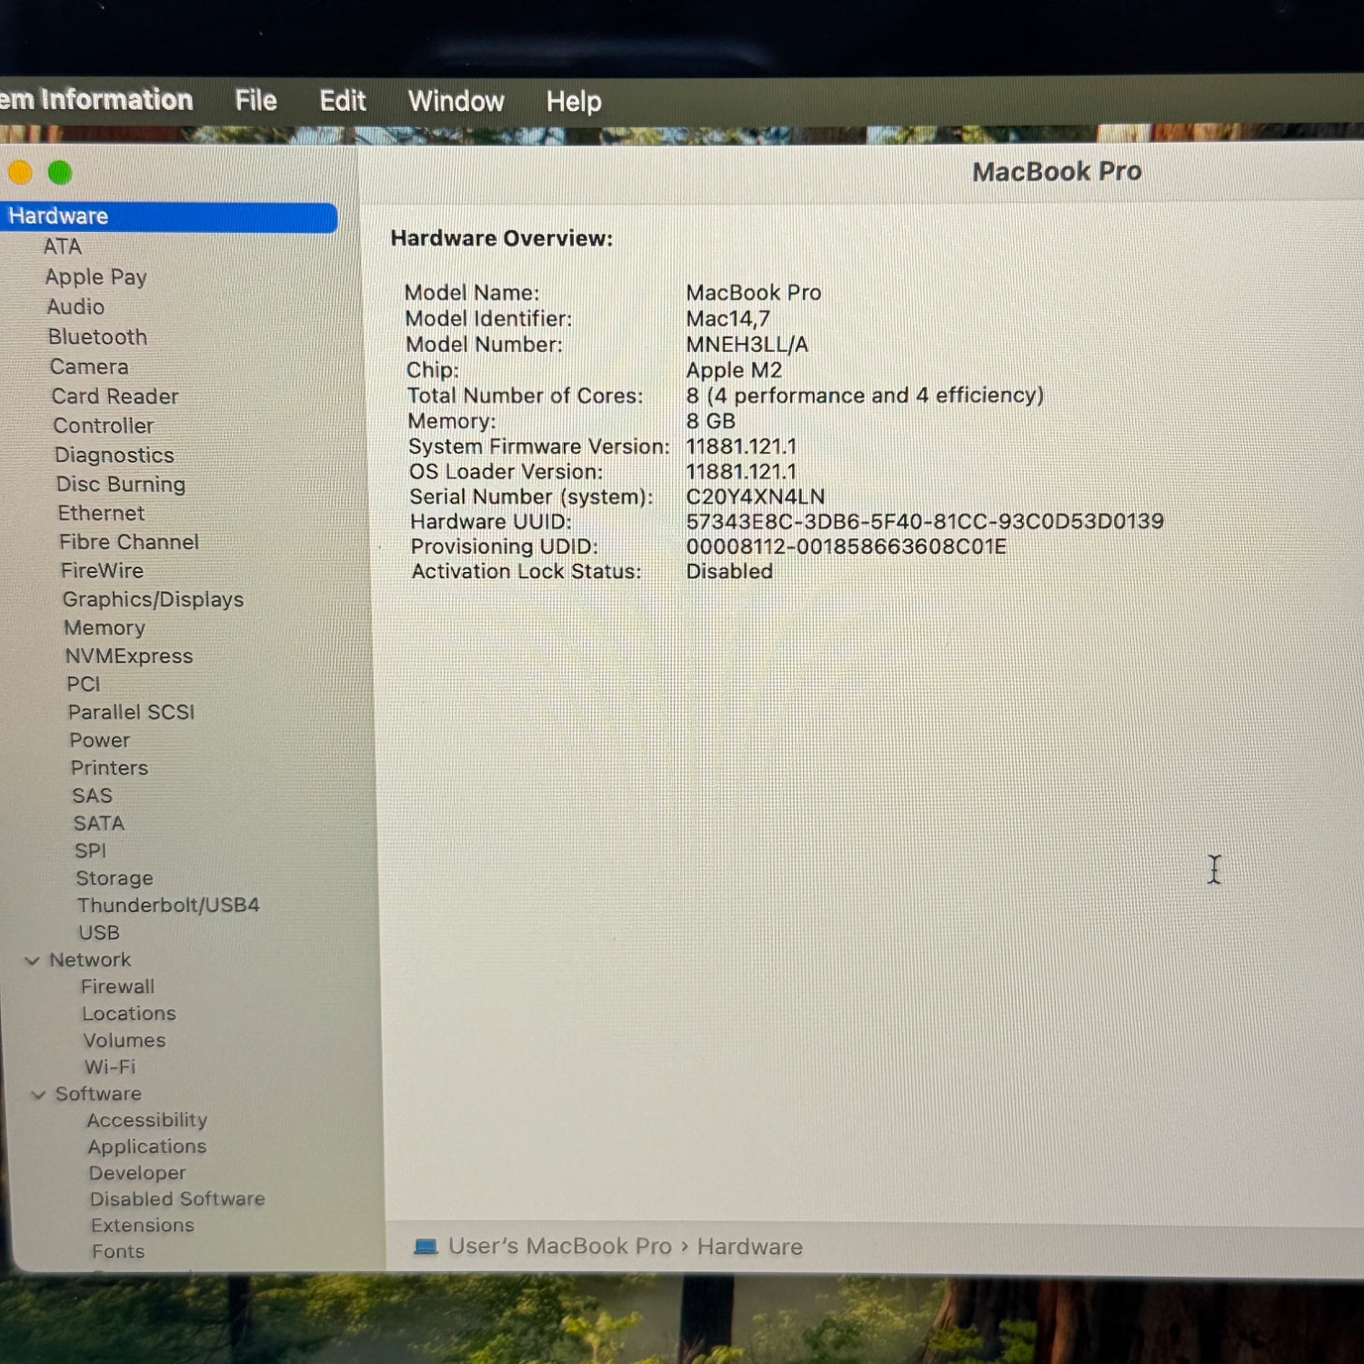Click the serial number value C20Y4XN4LN

[756, 496]
